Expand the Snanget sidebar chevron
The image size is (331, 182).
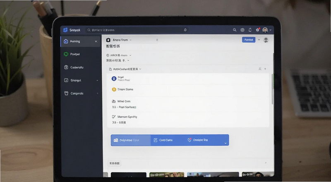pyautogui.click(x=97, y=80)
